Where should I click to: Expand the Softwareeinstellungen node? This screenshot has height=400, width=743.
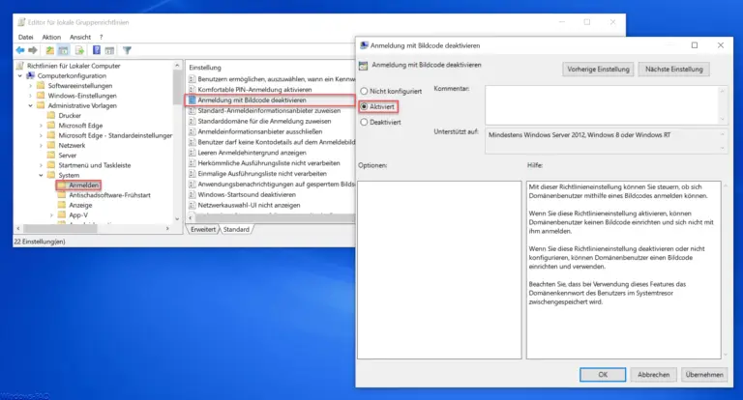tap(30, 86)
